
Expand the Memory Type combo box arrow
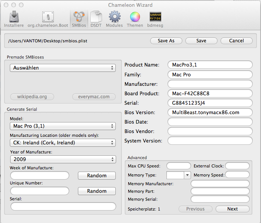pyautogui.click(x=187, y=175)
